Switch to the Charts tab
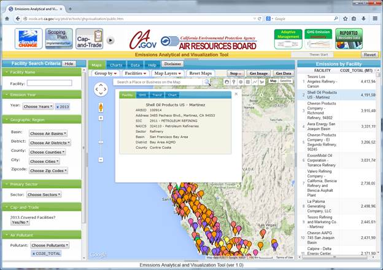The image size is (383, 270). (x=115, y=64)
